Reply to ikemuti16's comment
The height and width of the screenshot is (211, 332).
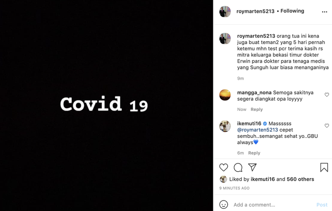(x=254, y=153)
